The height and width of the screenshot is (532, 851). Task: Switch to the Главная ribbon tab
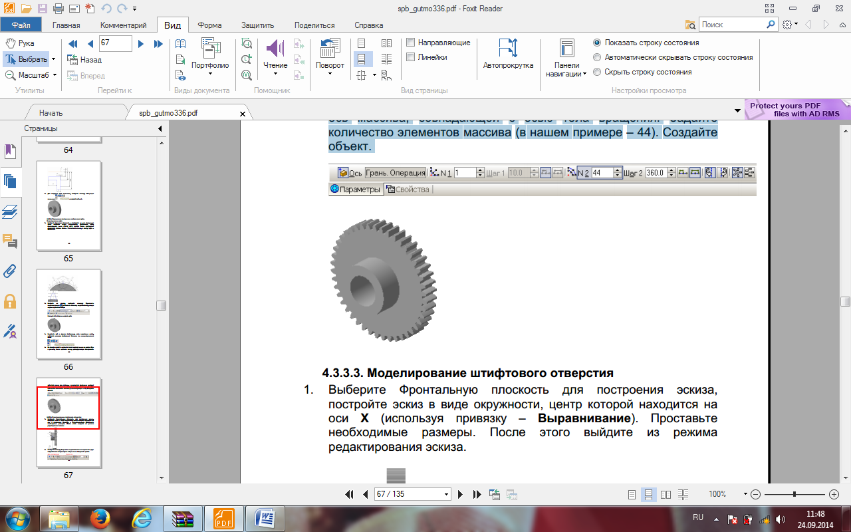66,25
